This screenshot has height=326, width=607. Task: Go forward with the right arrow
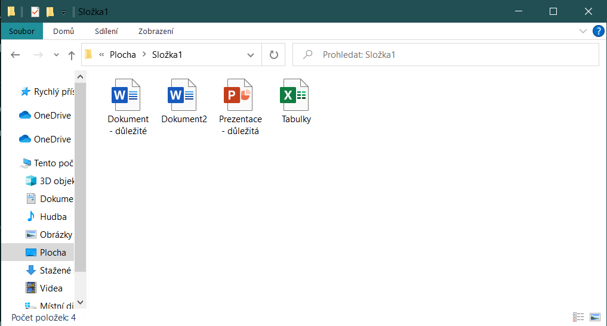pos(38,55)
